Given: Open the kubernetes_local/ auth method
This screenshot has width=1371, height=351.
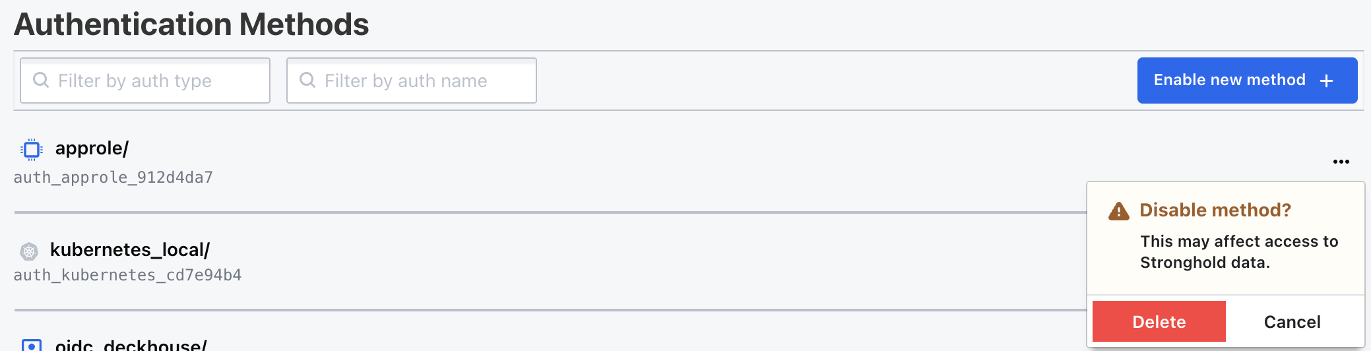Looking at the screenshot, I should click(x=129, y=250).
